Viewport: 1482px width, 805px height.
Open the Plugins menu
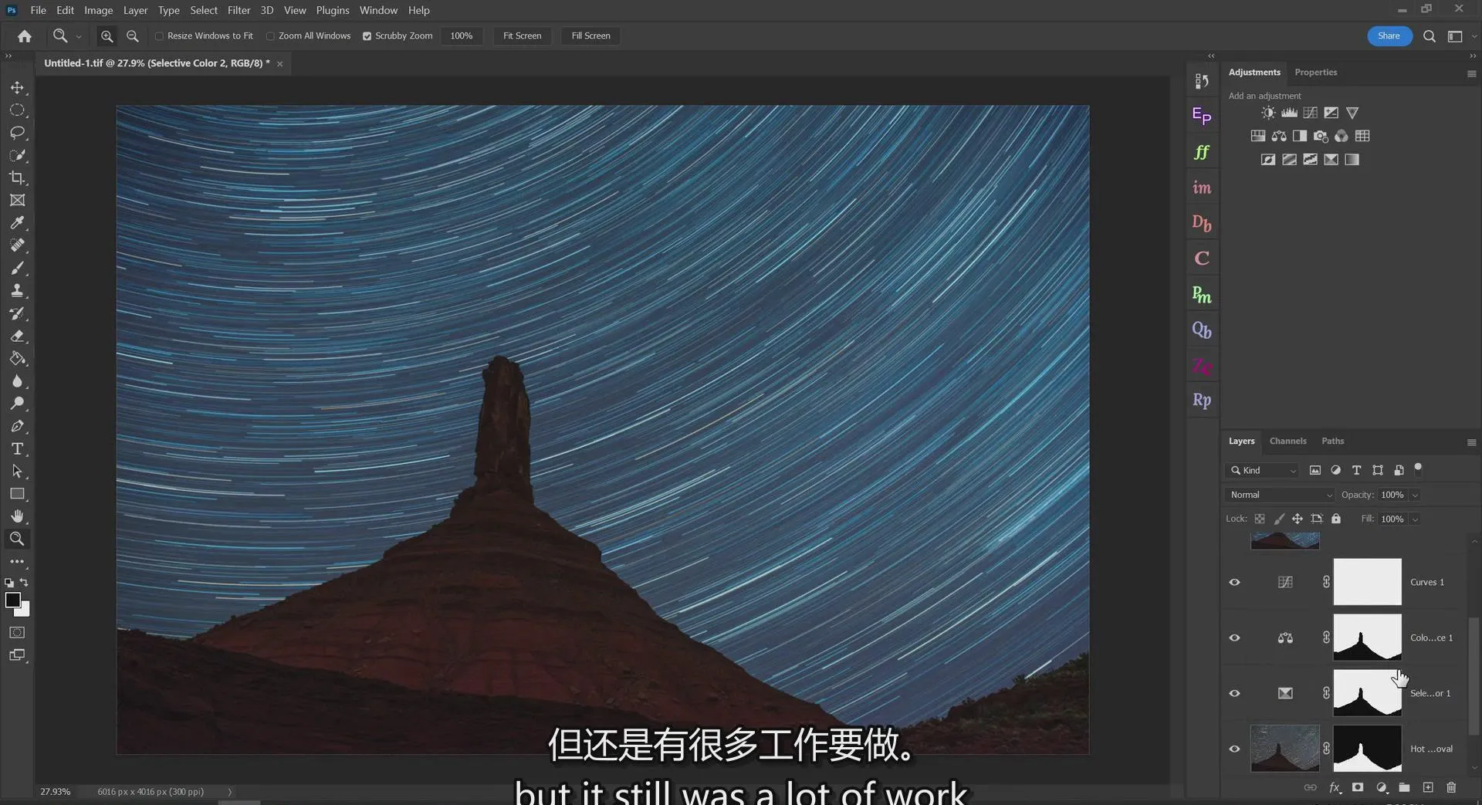[333, 10]
